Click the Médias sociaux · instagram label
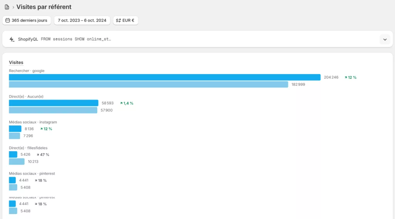This screenshot has height=219, width=395. (x=33, y=122)
